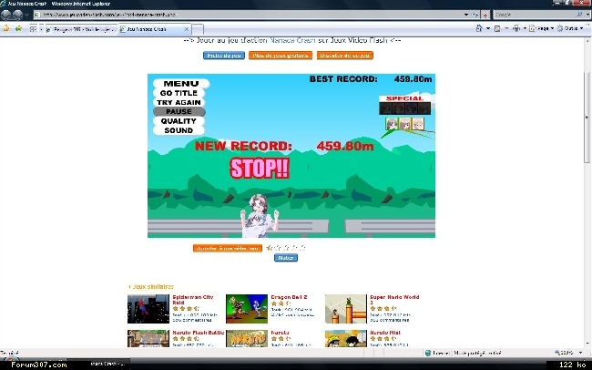This screenshot has width=592, height=370.
Task: Open the tab list dropdown arrow
Action: point(41,29)
